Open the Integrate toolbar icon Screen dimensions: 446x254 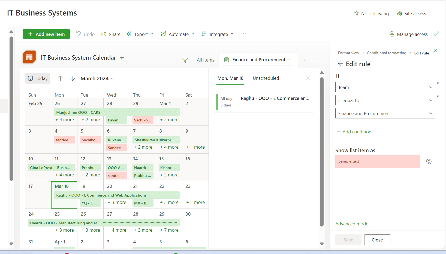(204, 34)
